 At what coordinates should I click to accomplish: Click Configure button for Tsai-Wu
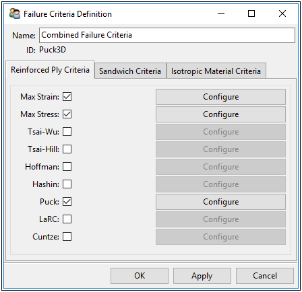(220, 132)
